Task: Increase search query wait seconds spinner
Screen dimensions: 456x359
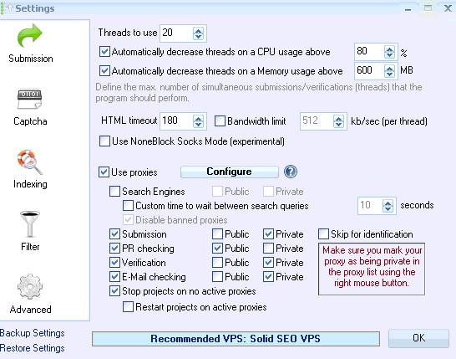Action: (x=388, y=203)
